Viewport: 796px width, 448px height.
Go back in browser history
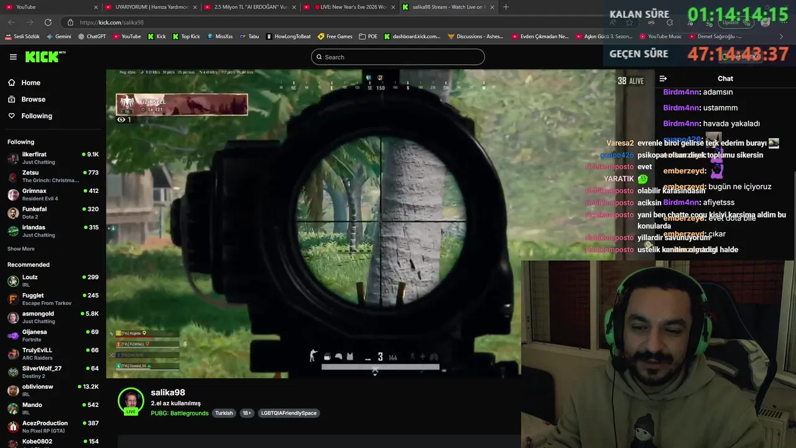pyautogui.click(x=12, y=22)
